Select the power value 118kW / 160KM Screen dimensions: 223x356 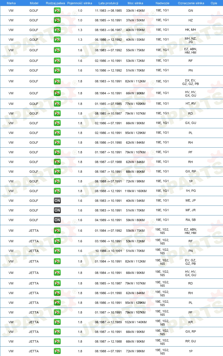[x=135, y=191]
